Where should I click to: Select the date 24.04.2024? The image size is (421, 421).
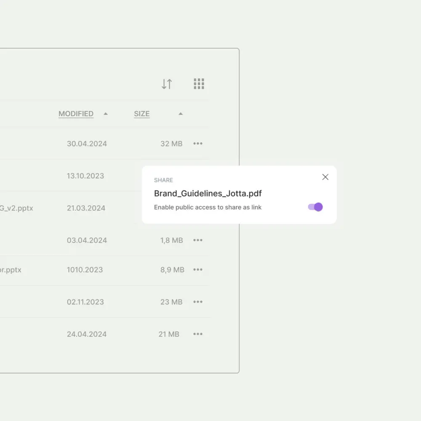pyautogui.click(x=87, y=334)
